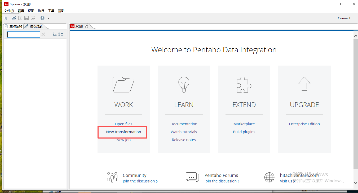358x193 pixels.
Task: Open the 工具 menu
Action: click(x=51, y=11)
